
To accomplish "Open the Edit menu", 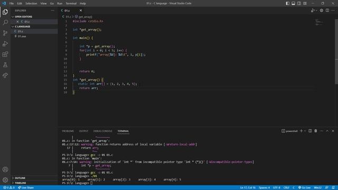I will pos(20,3).
